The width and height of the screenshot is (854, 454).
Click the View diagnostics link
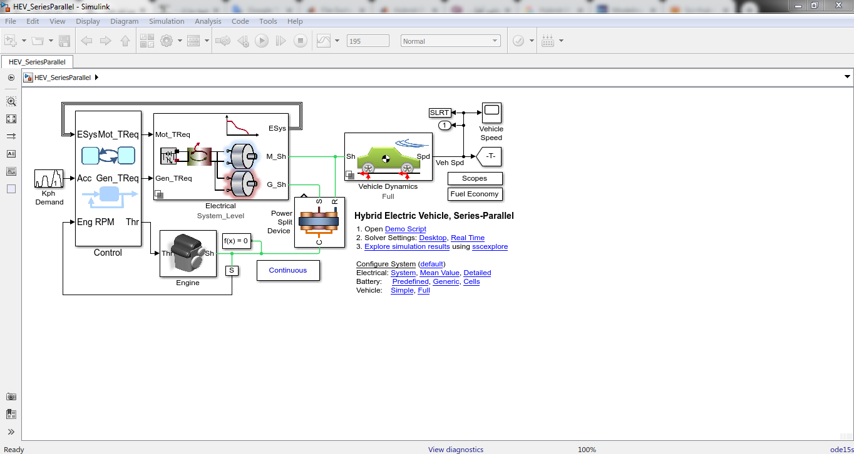[x=455, y=450]
